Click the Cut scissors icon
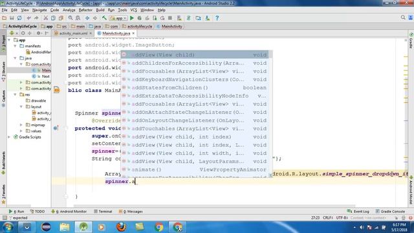This screenshot has width=414, height=233. tap(46, 18)
